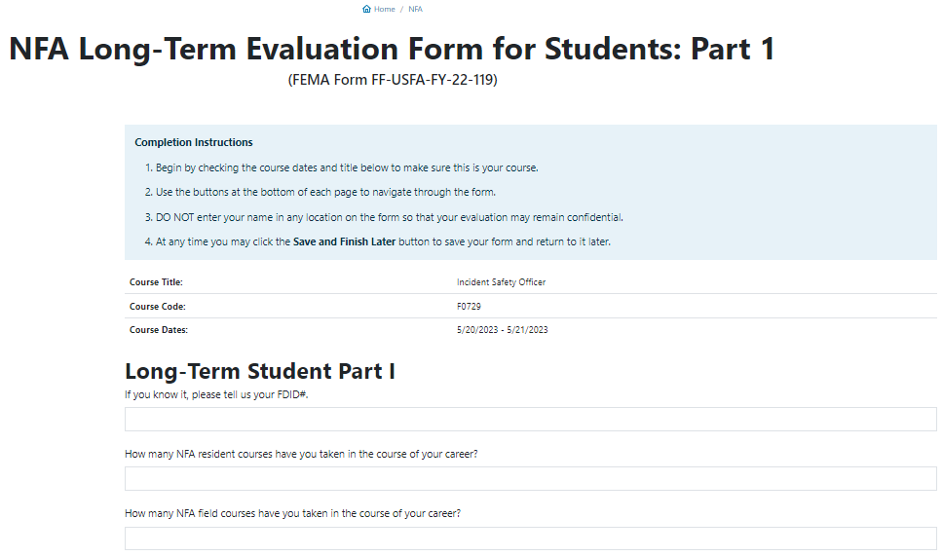Click the 'Long-Term Student Part I' heading
Viewport: 943px width, 556px height.
coord(259,371)
